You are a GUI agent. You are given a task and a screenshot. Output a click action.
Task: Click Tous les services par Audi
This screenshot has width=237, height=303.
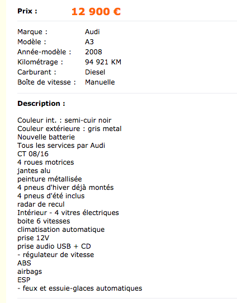[61, 146]
